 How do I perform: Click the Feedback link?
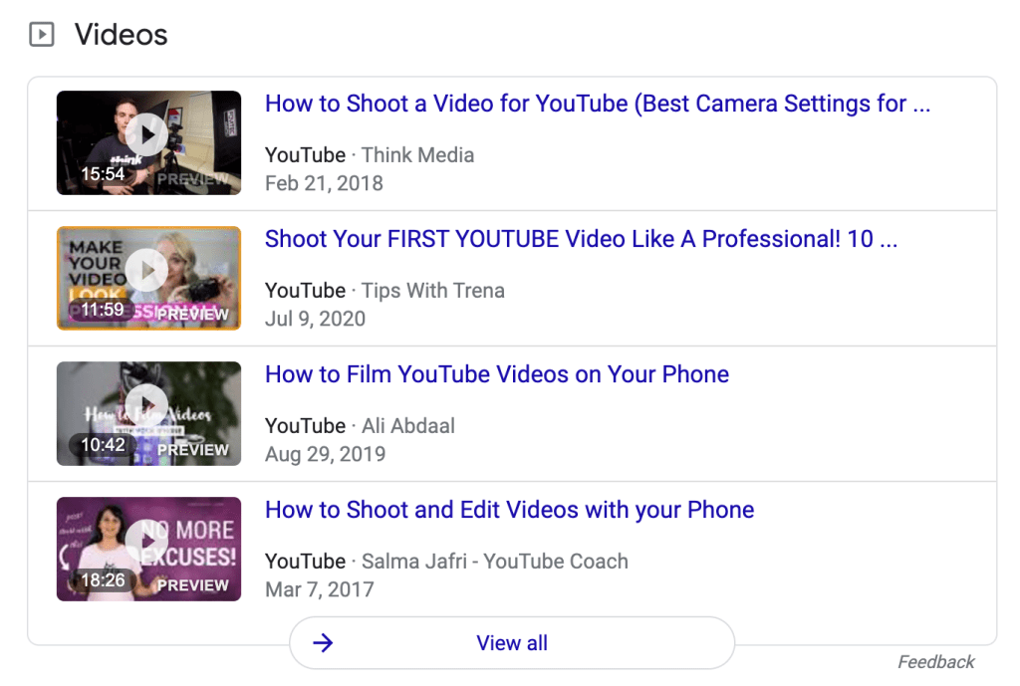pos(935,661)
